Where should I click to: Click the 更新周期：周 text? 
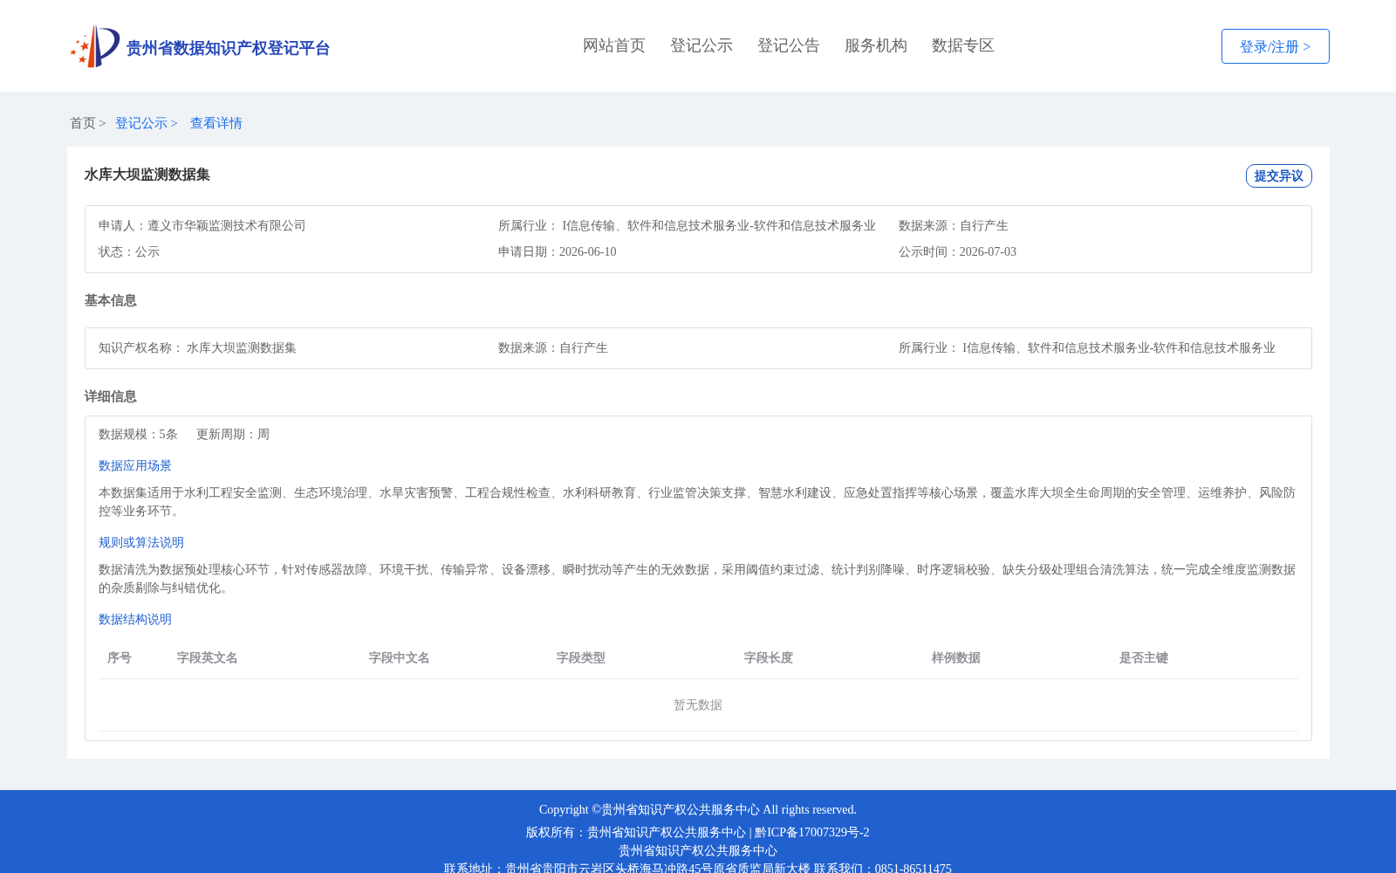[x=233, y=434]
